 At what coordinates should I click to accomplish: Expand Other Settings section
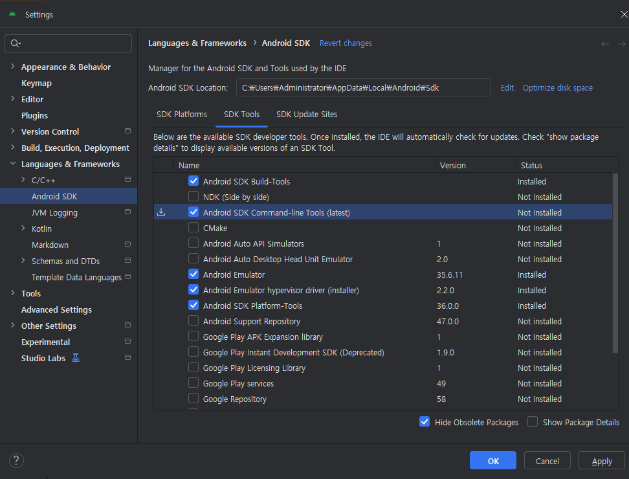tap(12, 325)
